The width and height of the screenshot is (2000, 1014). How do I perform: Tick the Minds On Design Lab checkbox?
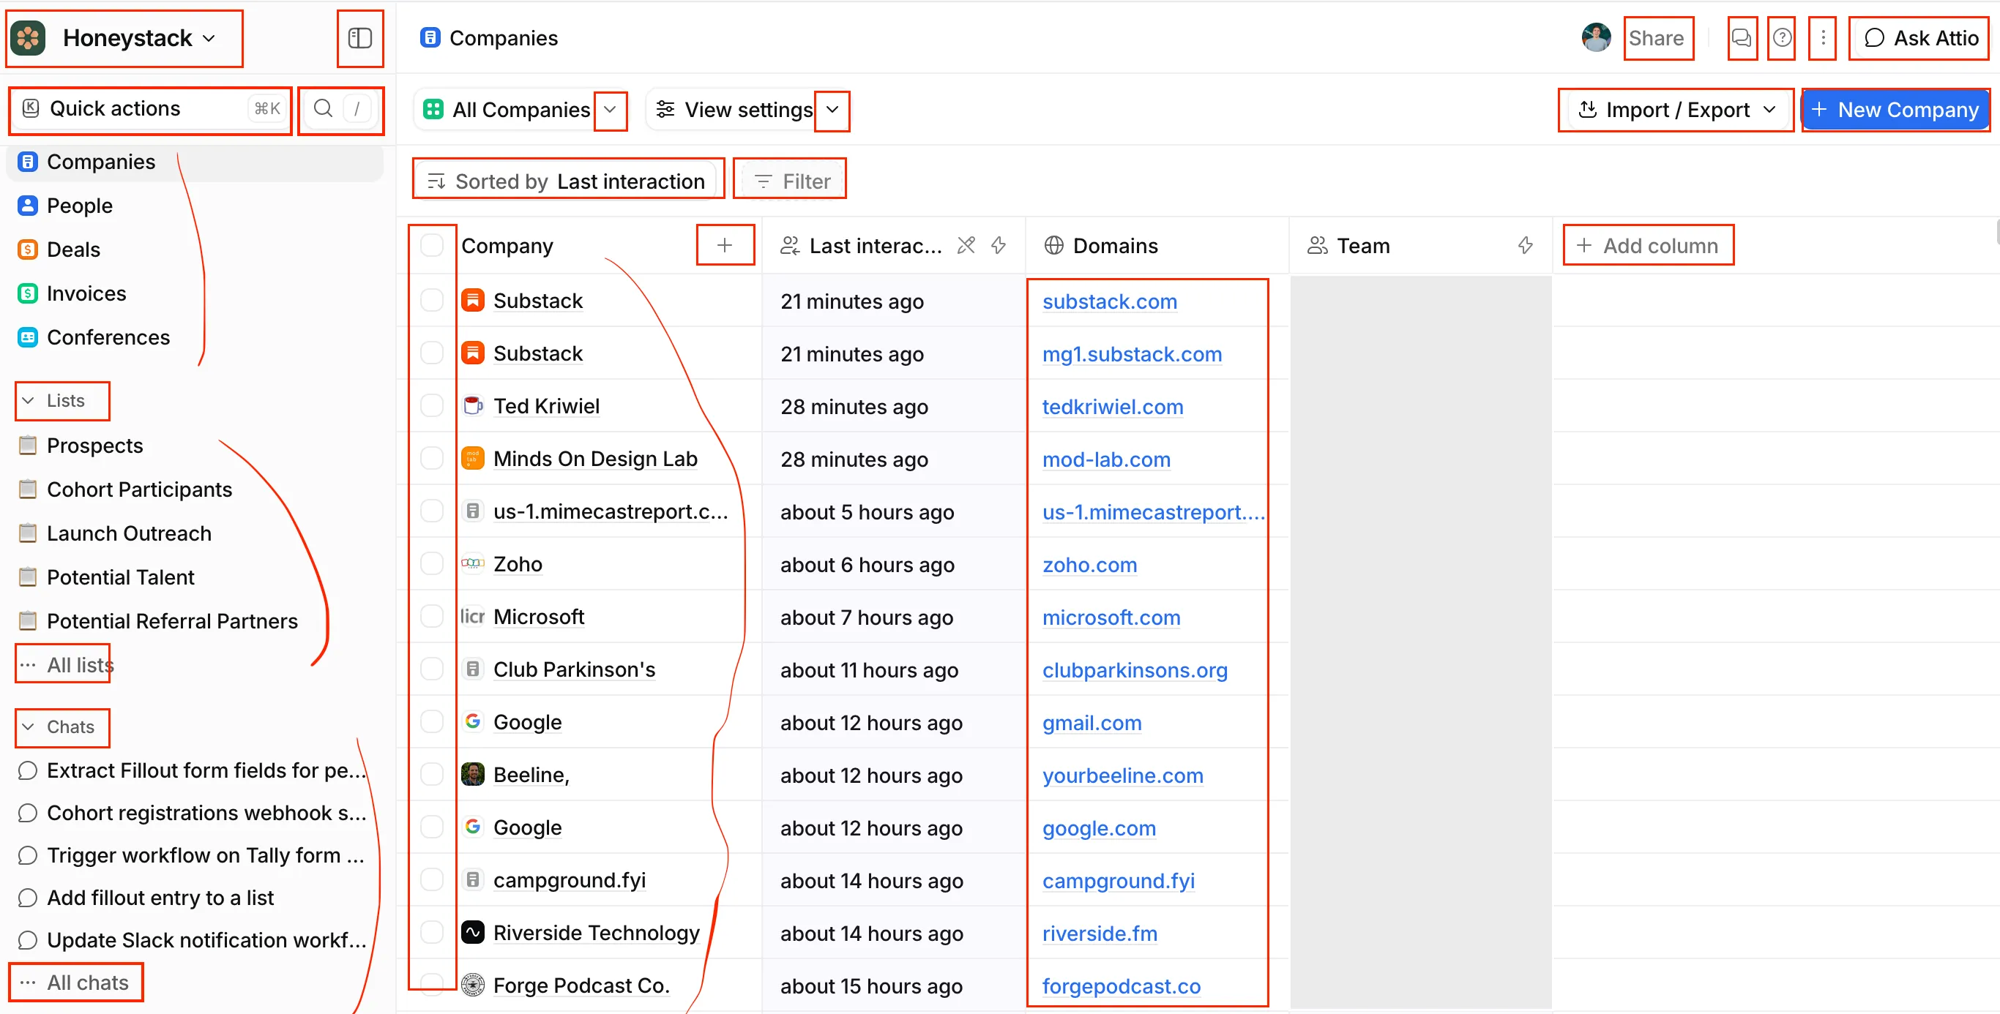432,459
